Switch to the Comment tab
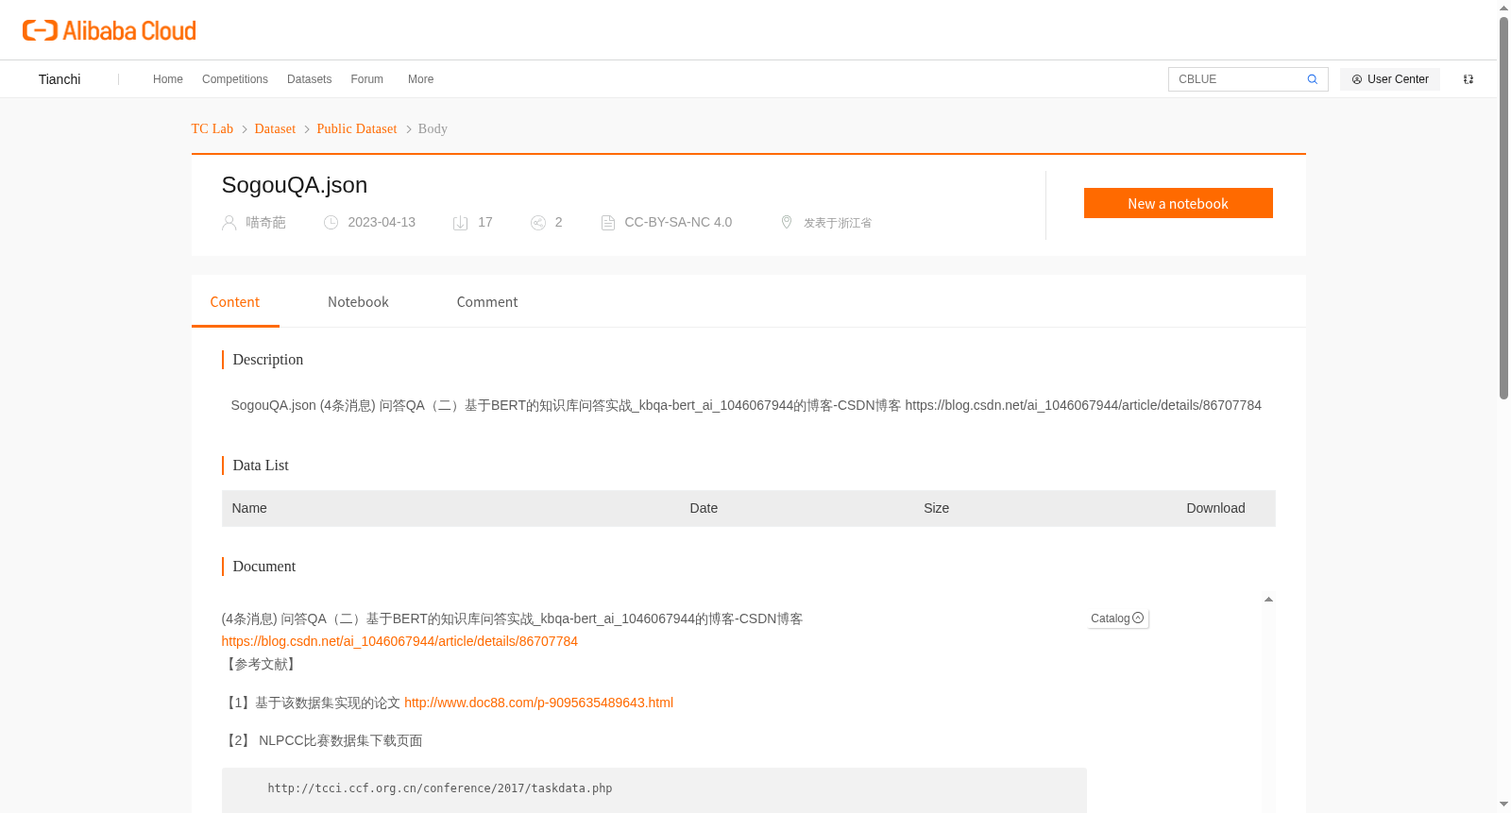This screenshot has height=813, width=1511. [x=487, y=302]
